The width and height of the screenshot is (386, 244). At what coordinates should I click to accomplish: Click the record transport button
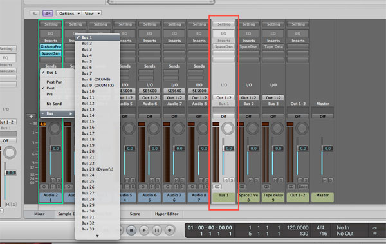point(169,230)
